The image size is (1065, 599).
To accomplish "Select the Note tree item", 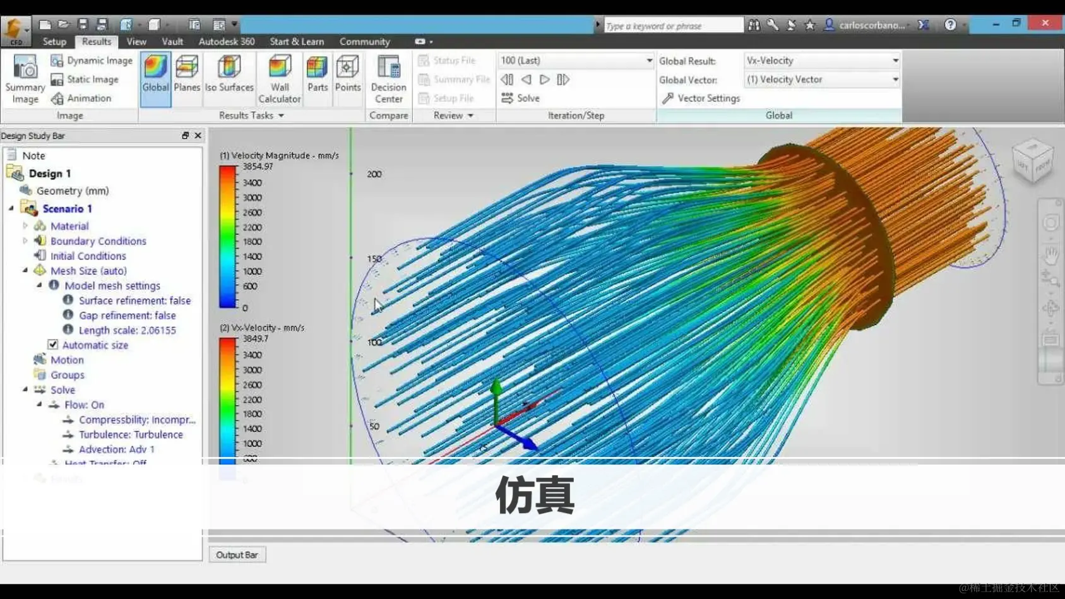I will [33, 156].
